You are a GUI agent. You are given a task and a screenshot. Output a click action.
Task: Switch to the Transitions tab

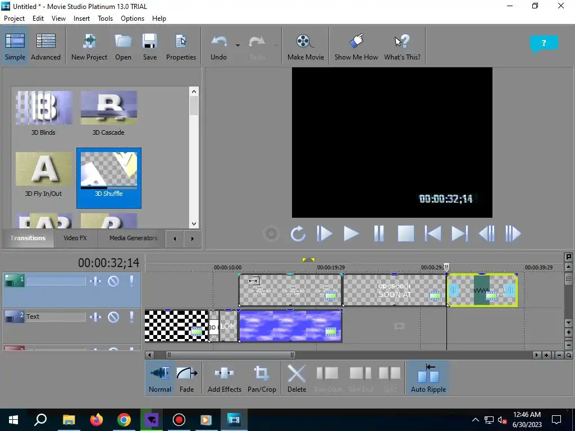pyautogui.click(x=28, y=238)
